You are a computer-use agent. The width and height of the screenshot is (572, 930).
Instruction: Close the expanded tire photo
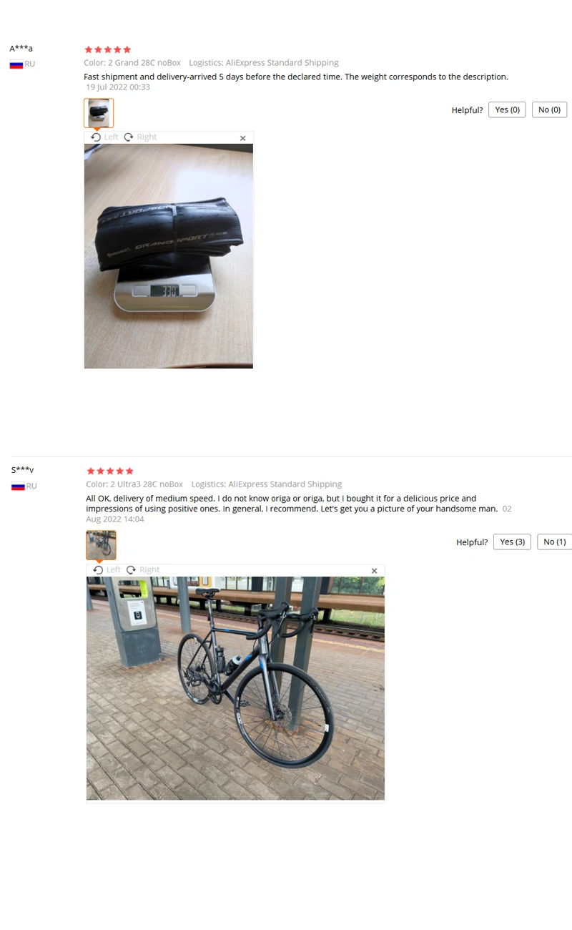click(x=242, y=138)
